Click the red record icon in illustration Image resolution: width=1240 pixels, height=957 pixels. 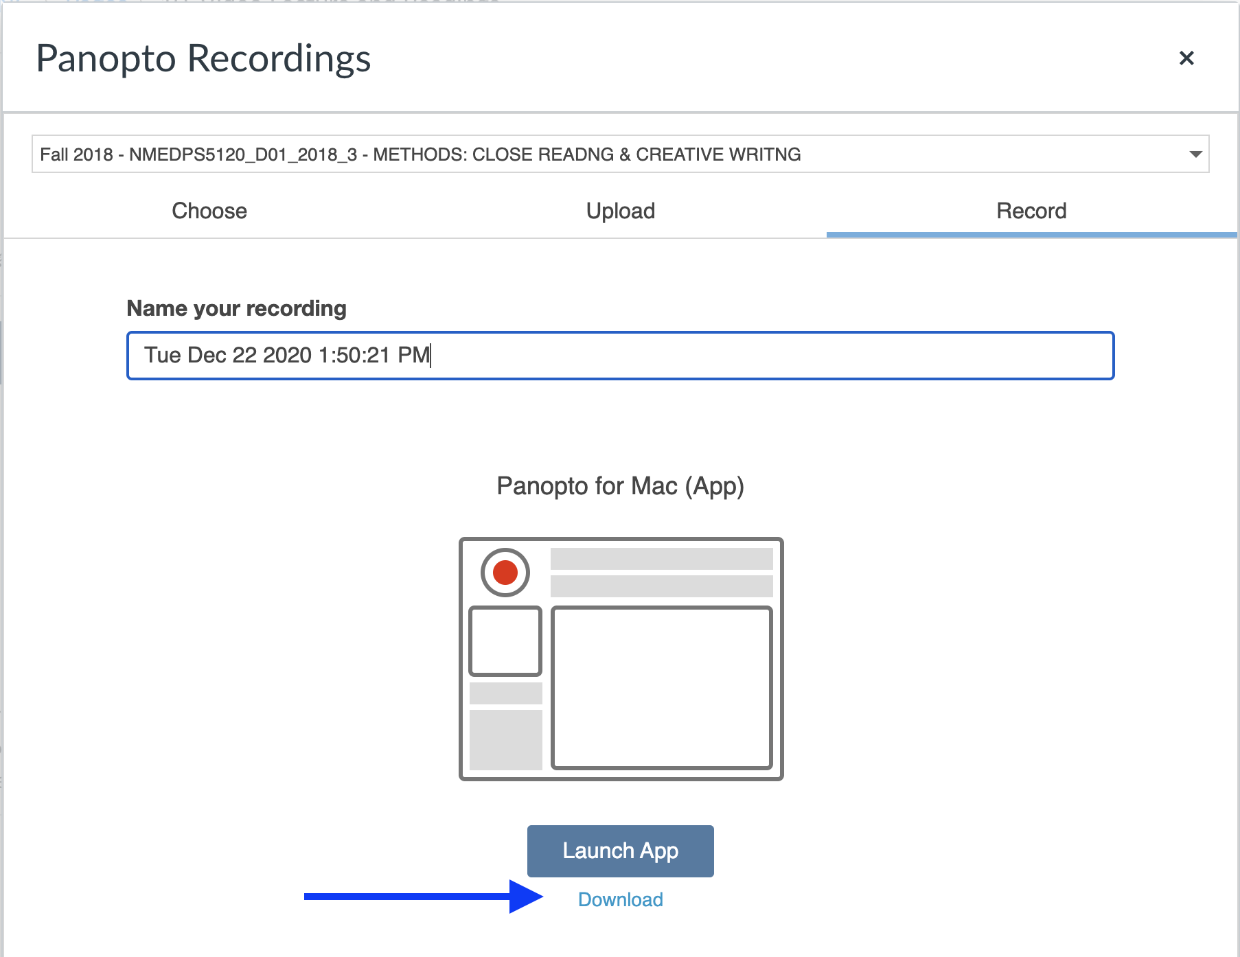pos(505,572)
